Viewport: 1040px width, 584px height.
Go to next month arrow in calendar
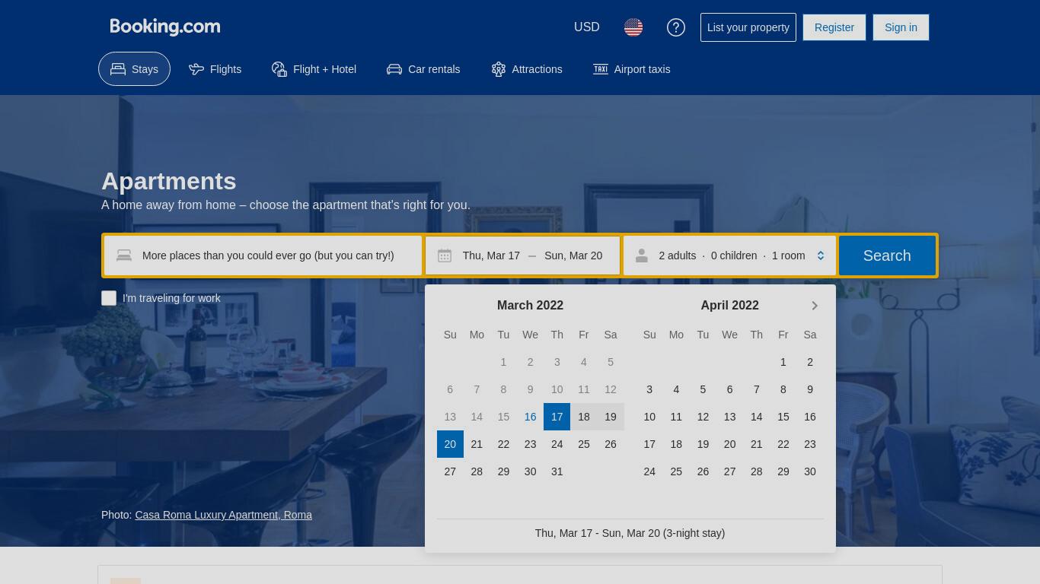point(815,306)
